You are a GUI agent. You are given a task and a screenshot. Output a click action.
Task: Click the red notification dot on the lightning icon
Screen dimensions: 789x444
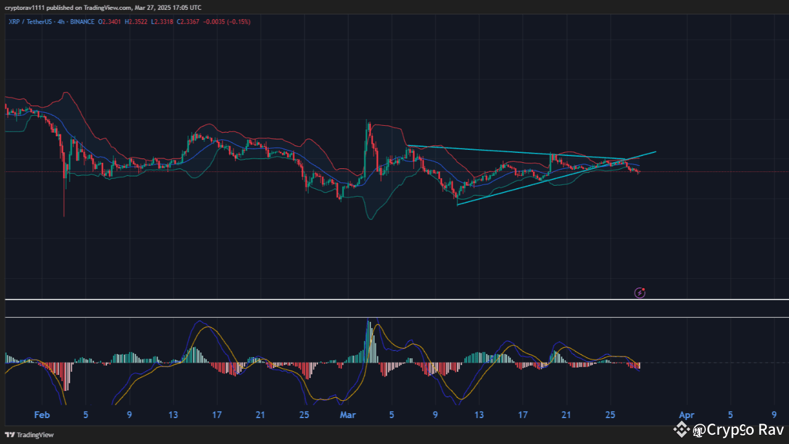pyautogui.click(x=644, y=289)
